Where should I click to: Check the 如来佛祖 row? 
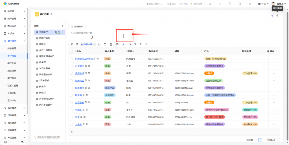pos(71,88)
